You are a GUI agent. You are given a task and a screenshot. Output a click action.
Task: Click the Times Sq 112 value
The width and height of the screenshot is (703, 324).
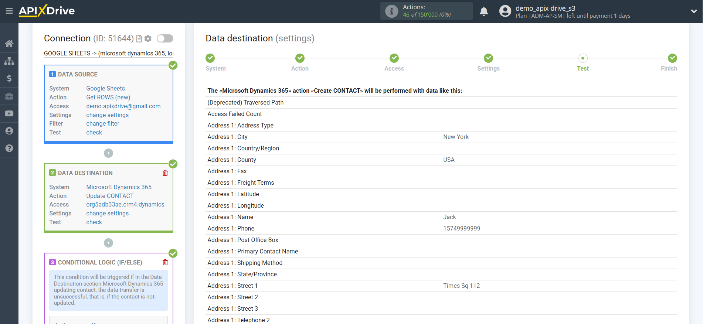point(461,286)
